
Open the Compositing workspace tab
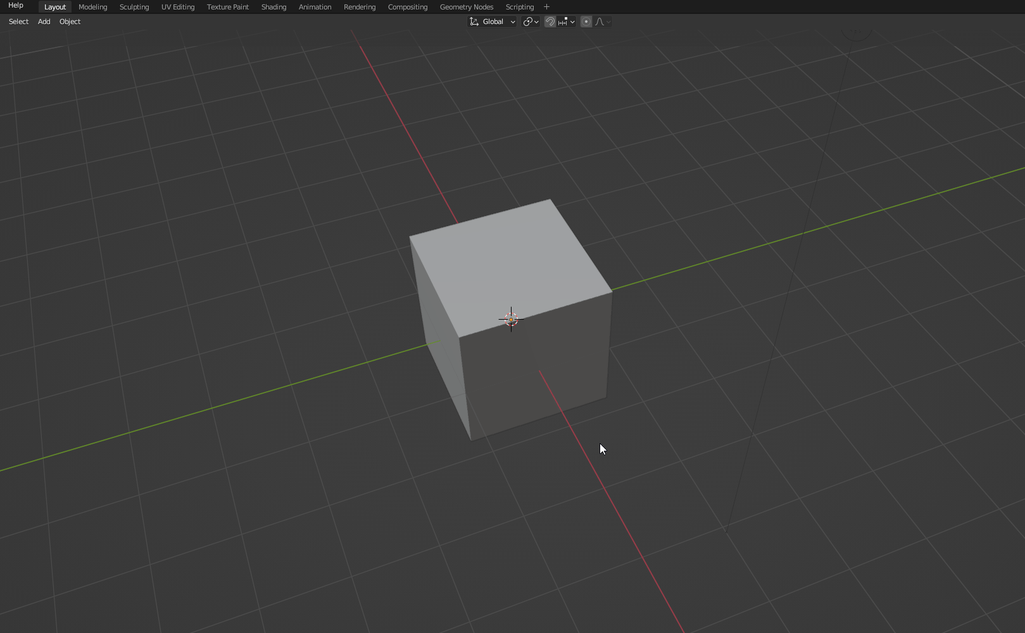408,7
